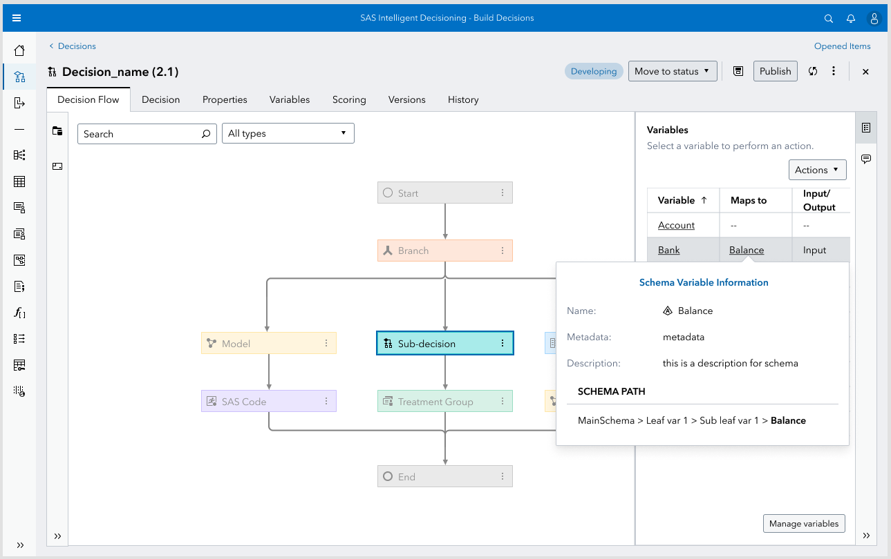Switch to the Decision tab
The width and height of the screenshot is (891, 559).
pyautogui.click(x=160, y=99)
